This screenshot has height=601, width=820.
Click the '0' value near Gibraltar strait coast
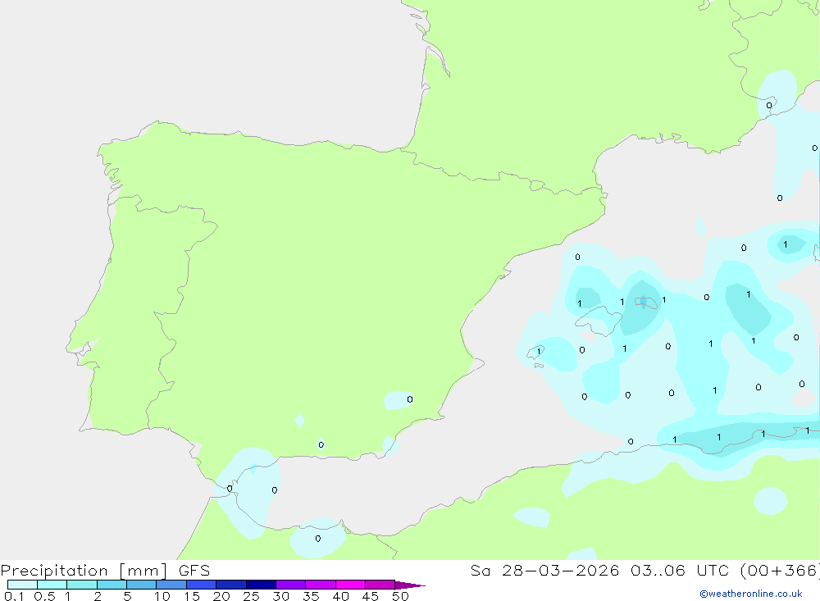click(230, 489)
